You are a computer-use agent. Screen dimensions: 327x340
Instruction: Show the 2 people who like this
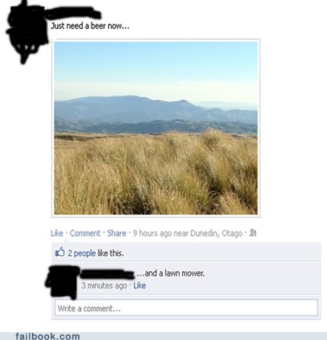point(82,253)
